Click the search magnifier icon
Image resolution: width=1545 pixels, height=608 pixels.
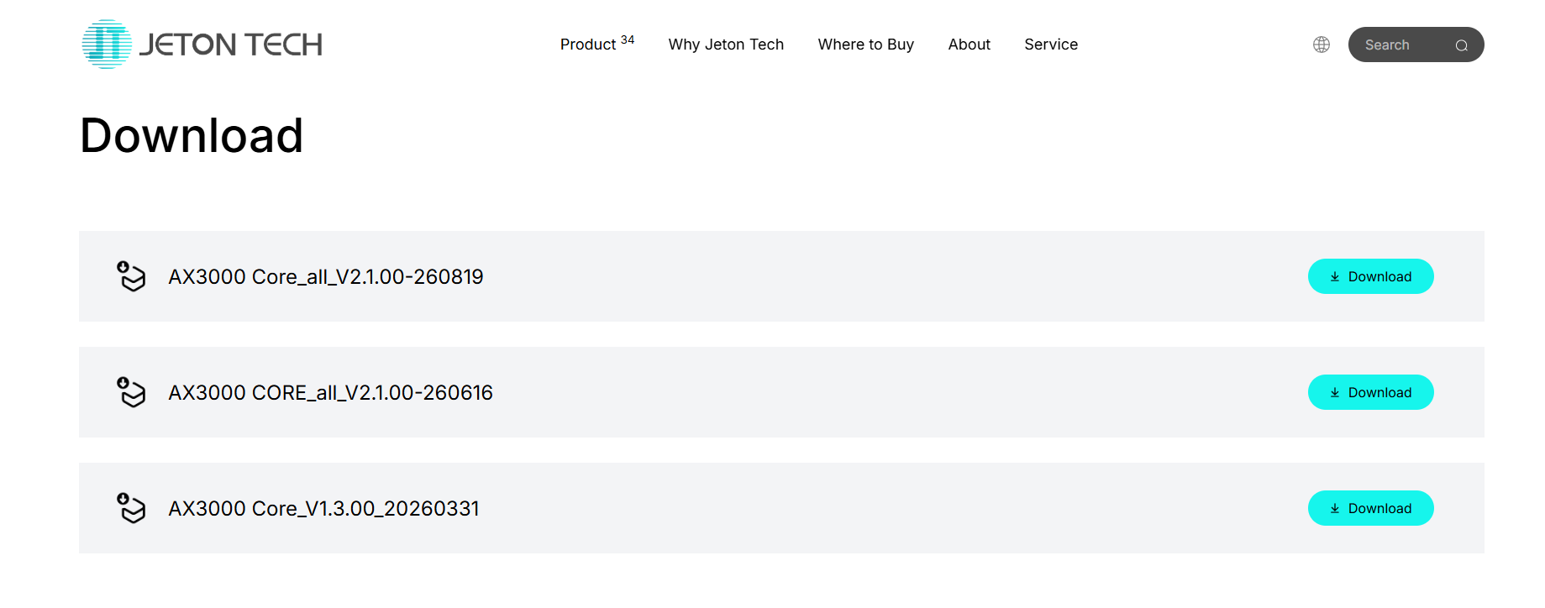coord(1462,45)
